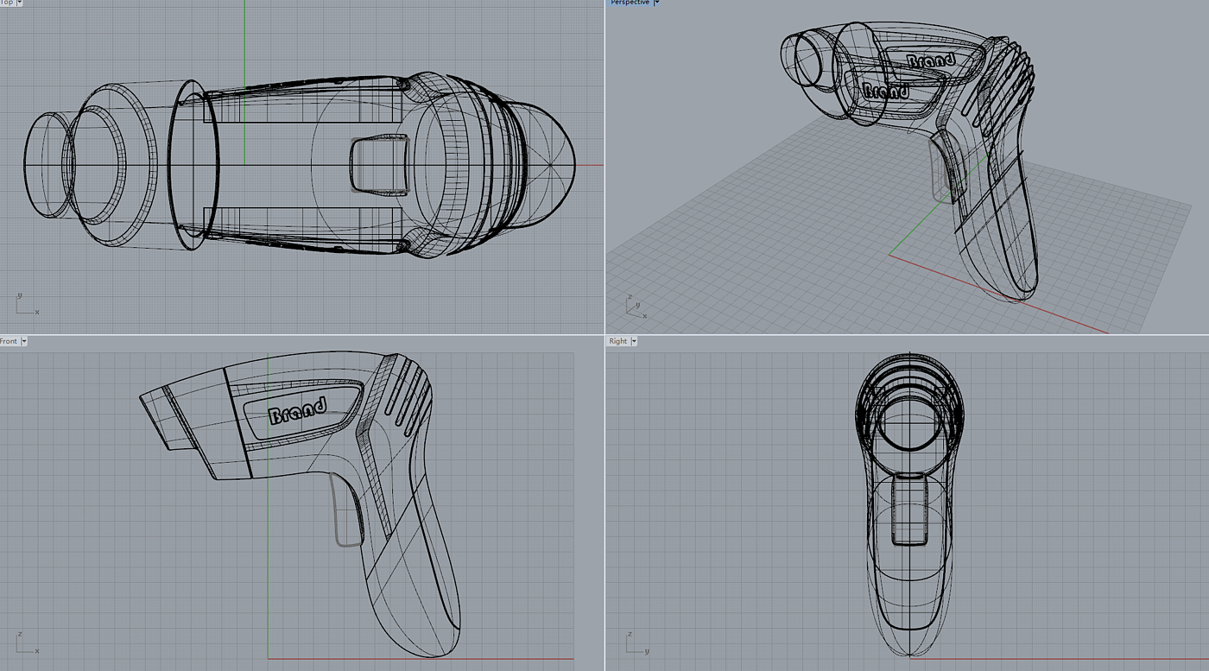
Task: Open the Top viewport dropdown arrow
Action: (x=20, y=3)
